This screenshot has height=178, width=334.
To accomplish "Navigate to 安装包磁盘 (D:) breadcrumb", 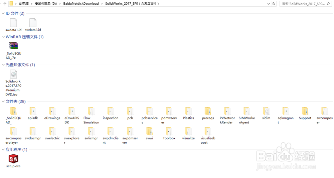I will [46, 4].
